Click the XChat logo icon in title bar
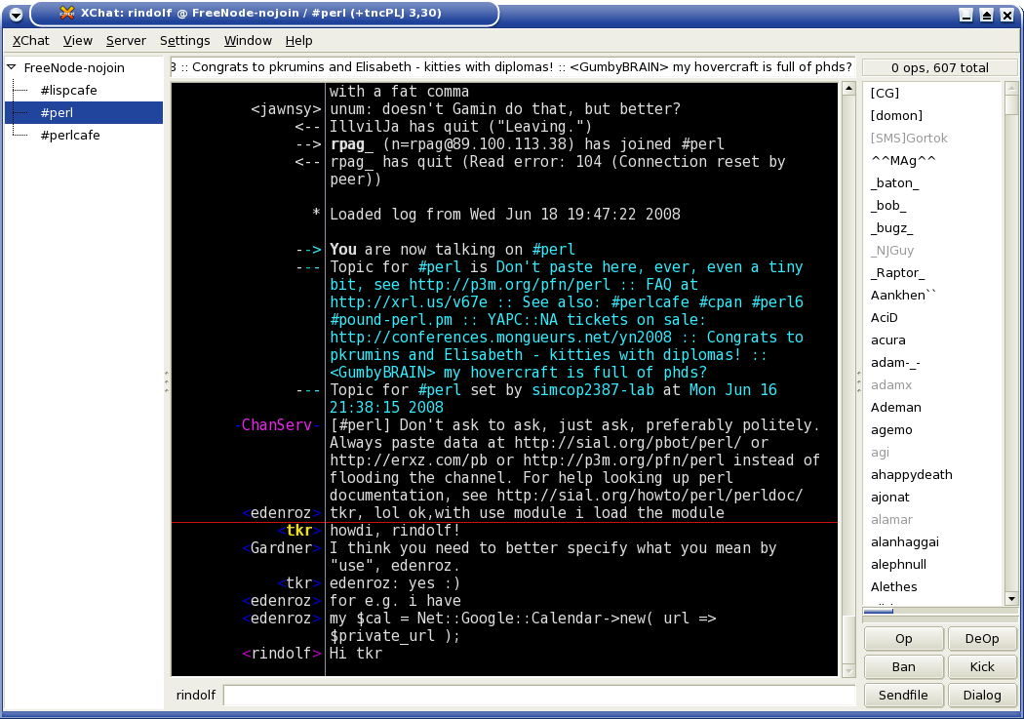The height and width of the screenshot is (719, 1024). [x=66, y=13]
